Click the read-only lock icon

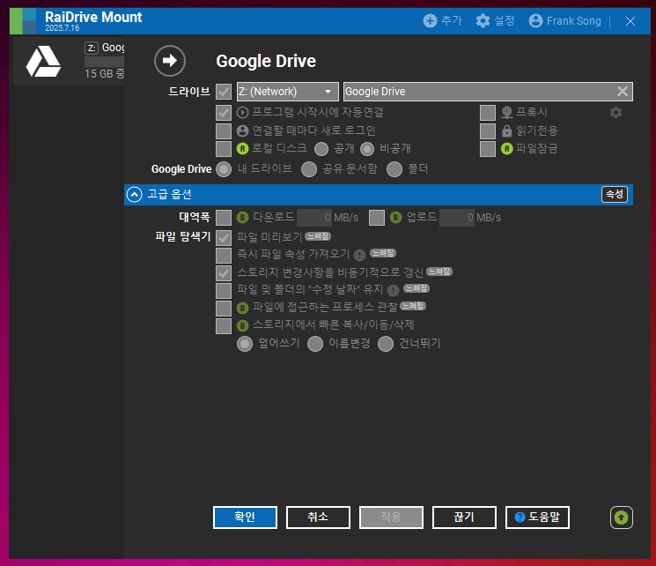click(x=506, y=130)
